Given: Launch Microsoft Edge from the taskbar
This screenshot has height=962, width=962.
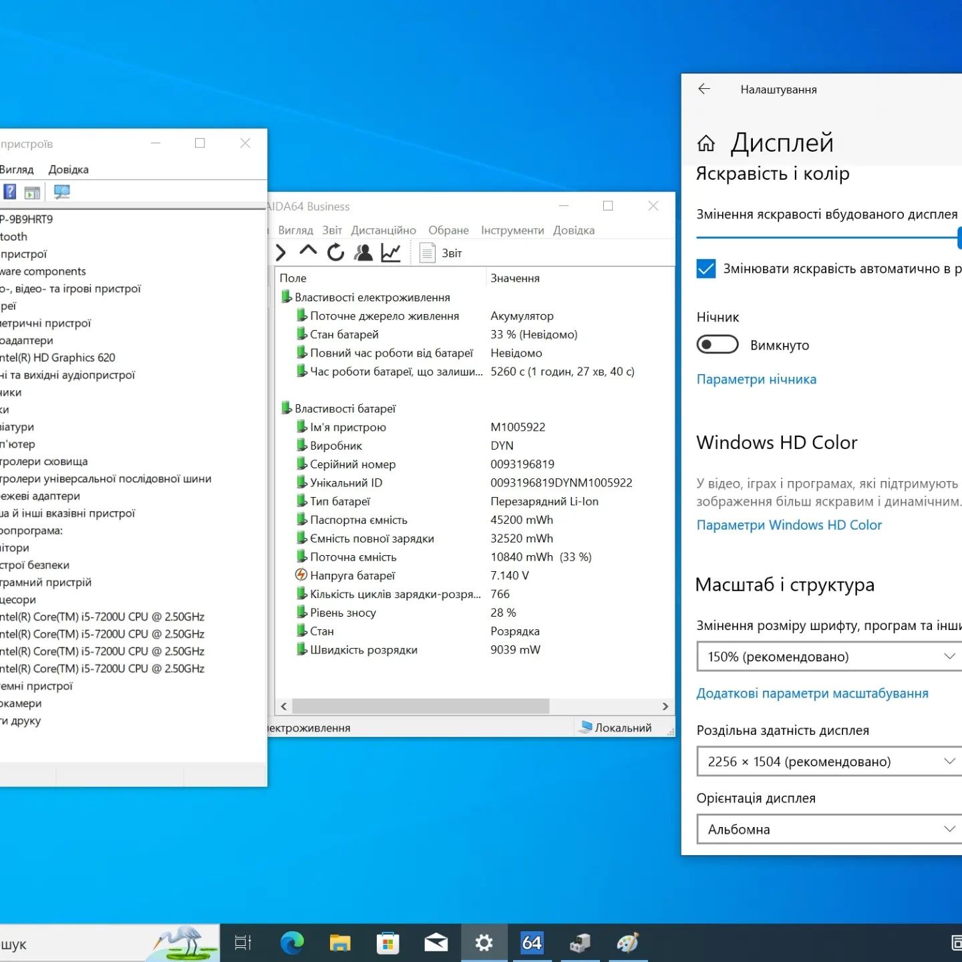Looking at the screenshot, I should point(292,943).
